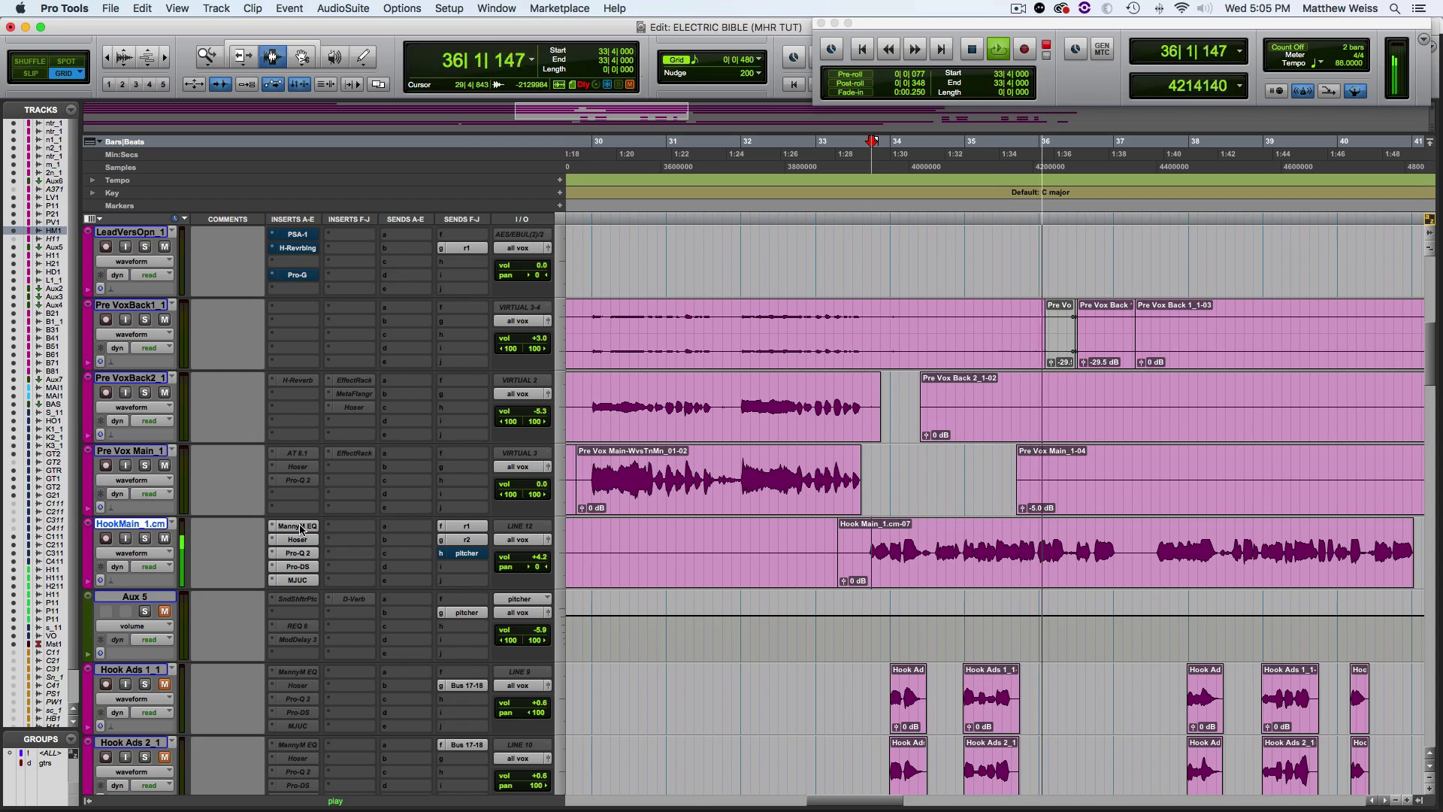The width and height of the screenshot is (1443, 812).
Task: Open Aux 5 'pitcher' input selector
Action: click(522, 598)
